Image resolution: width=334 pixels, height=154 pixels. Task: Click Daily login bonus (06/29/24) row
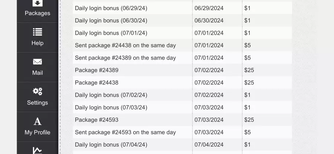click(x=182, y=8)
